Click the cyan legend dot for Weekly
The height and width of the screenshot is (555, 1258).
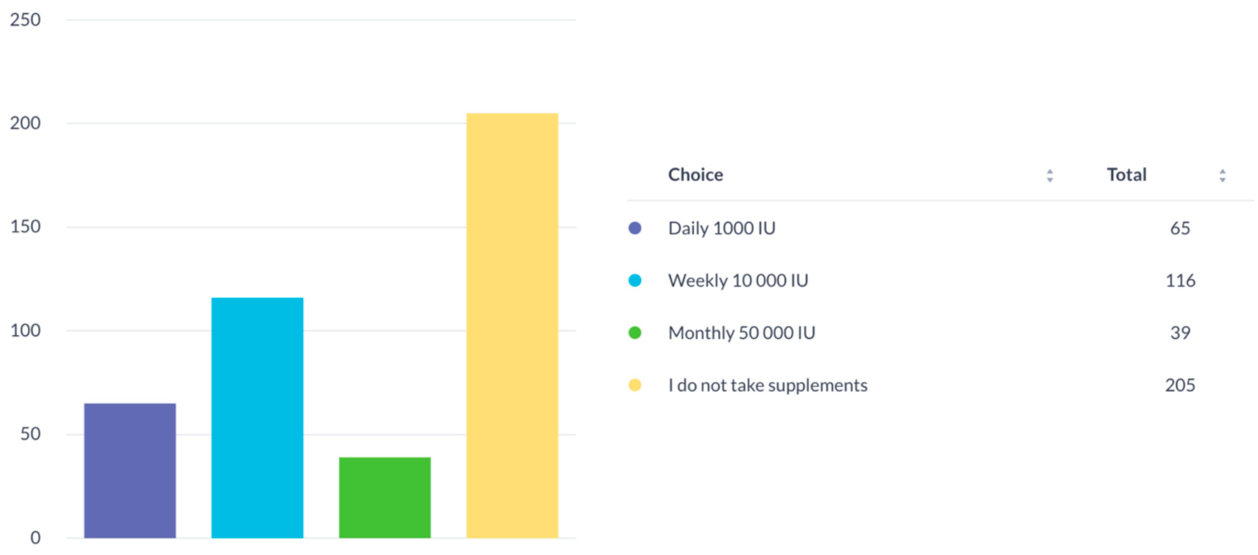coord(635,281)
